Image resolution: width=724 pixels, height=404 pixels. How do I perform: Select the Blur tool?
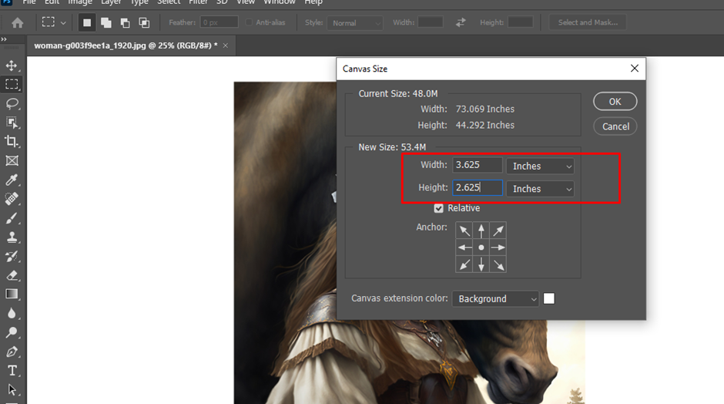coord(12,313)
